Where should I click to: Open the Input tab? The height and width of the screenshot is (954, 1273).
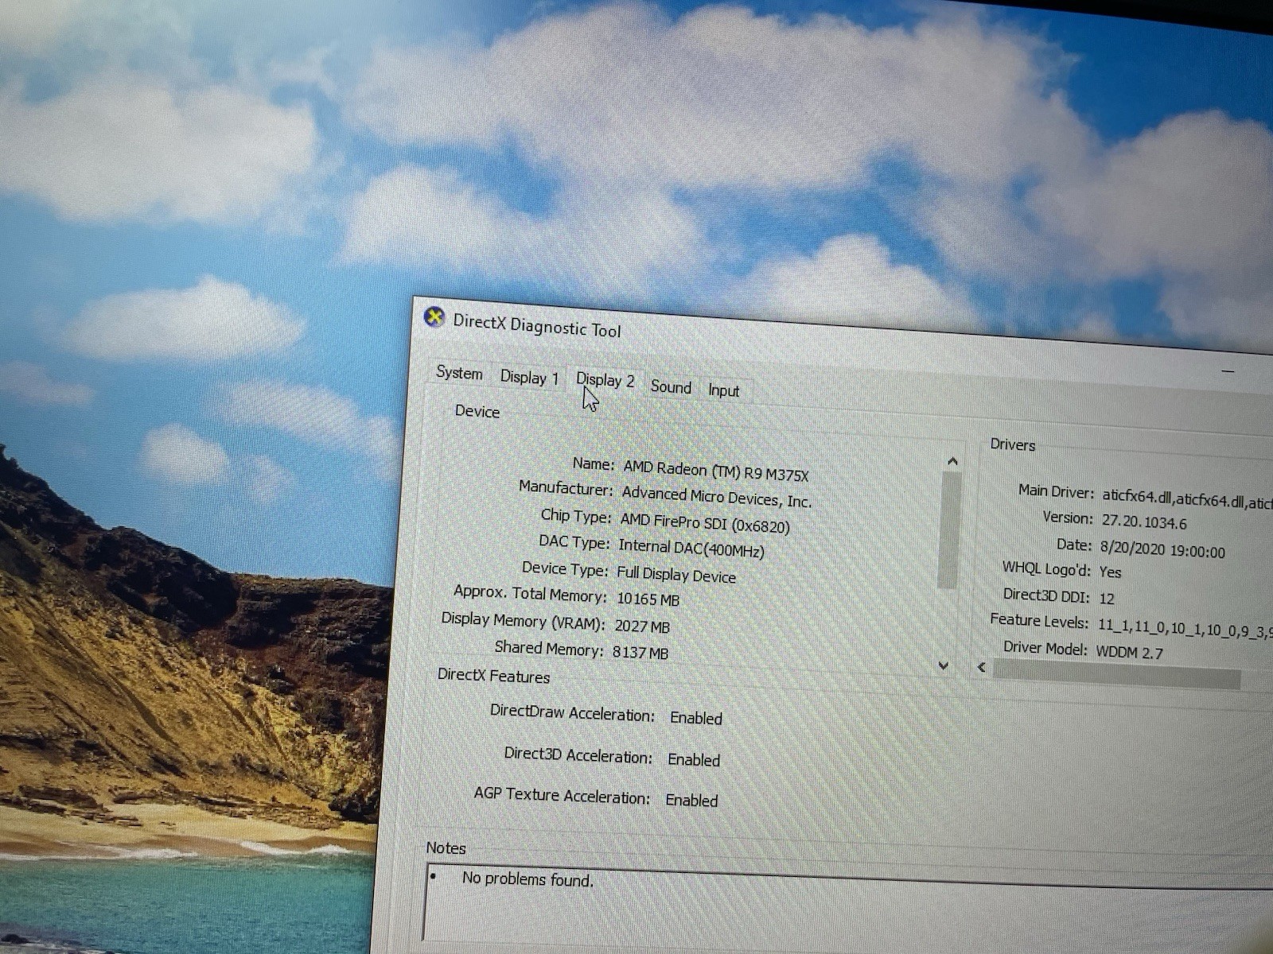pyautogui.click(x=723, y=390)
